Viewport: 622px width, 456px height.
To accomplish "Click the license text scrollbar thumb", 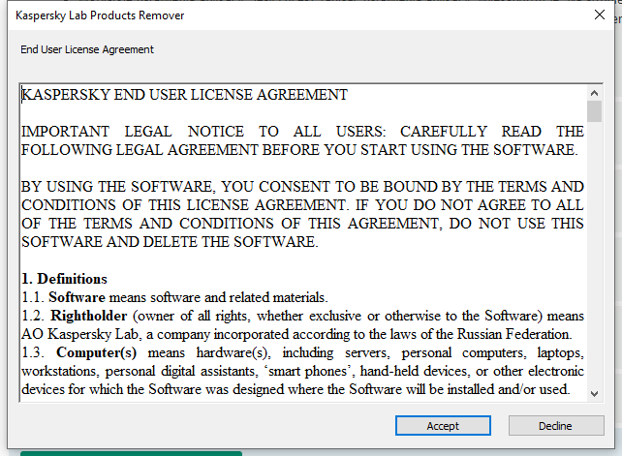I will point(594,111).
